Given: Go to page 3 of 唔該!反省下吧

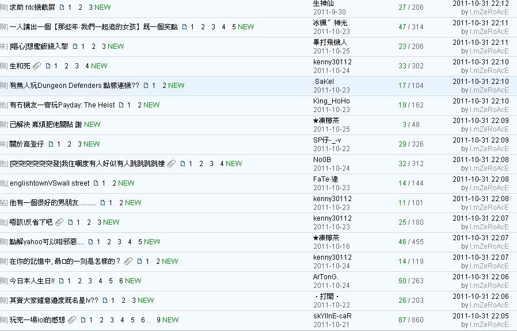Looking at the screenshot, I should click(99, 222).
